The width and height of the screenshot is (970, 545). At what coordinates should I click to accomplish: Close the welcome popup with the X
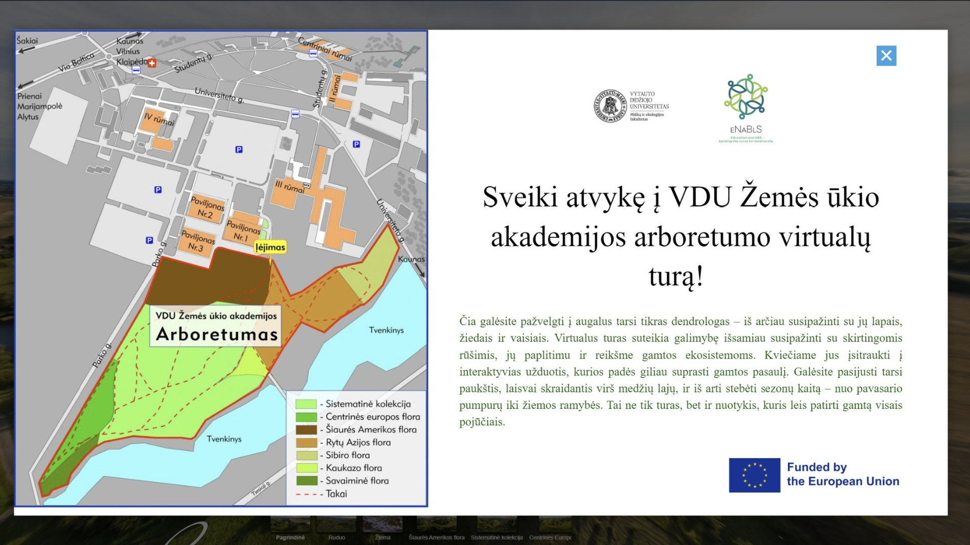pyautogui.click(x=886, y=56)
